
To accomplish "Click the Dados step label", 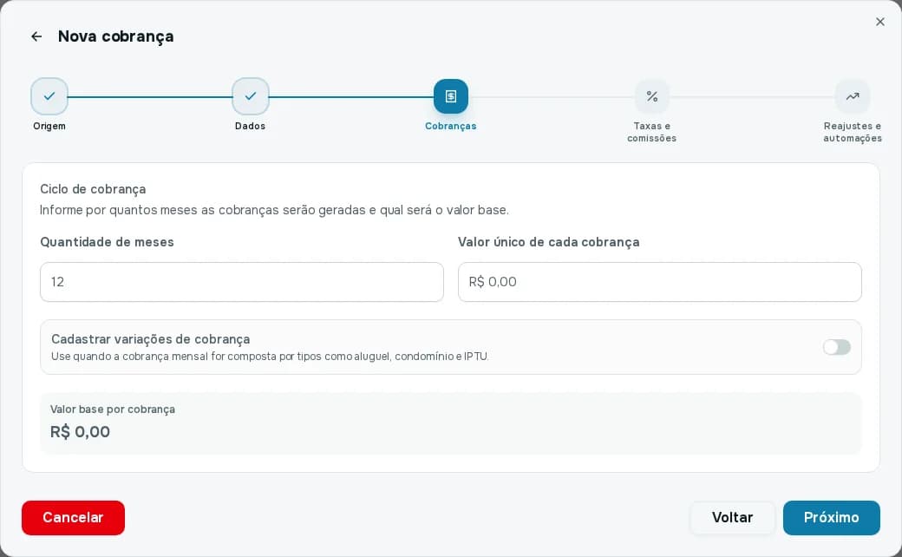I will point(251,126).
